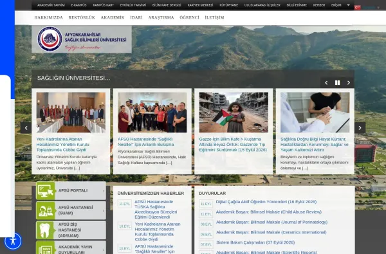Open the accessibility widget icon
Screen dimensions: 386x254
point(13,241)
